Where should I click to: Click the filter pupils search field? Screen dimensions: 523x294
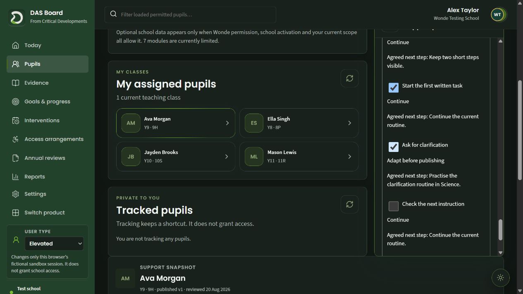pos(190,14)
